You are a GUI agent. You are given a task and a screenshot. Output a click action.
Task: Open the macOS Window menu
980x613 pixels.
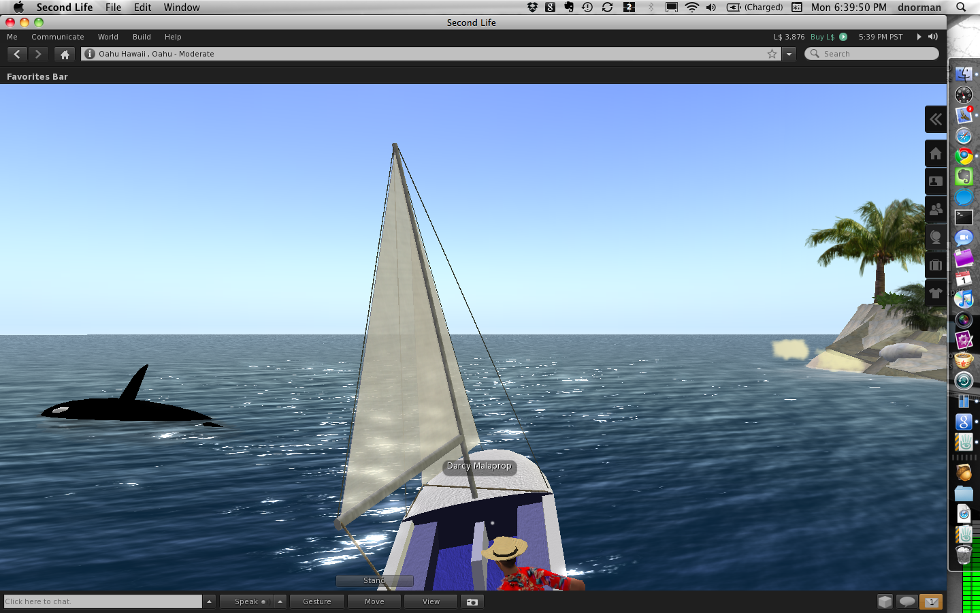[x=182, y=7]
